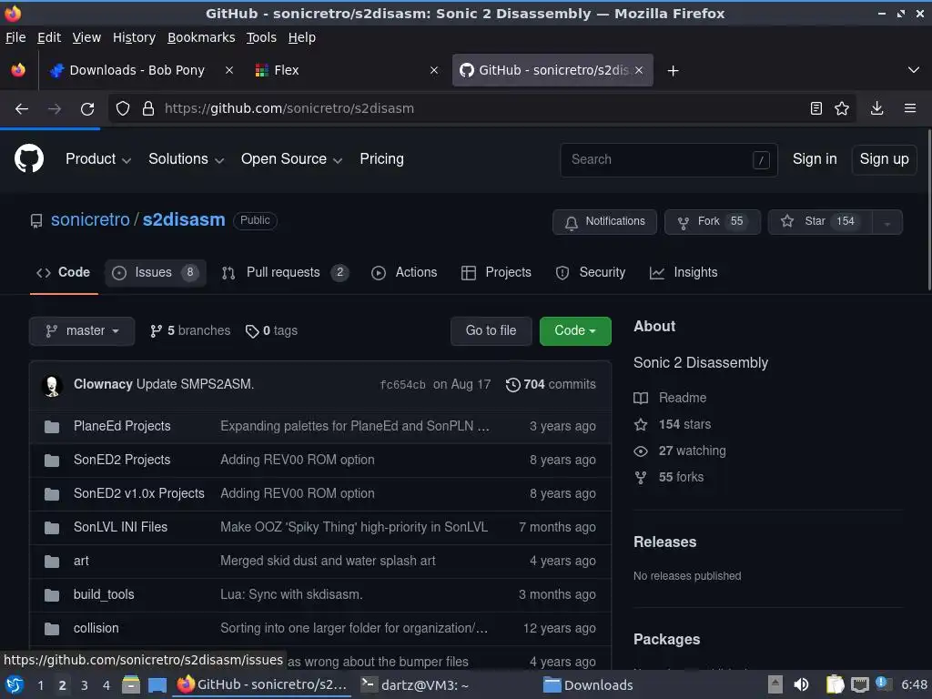The image size is (932, 699).
Task: Click the eye icon next to 27 watching
Action: tap(640, 451)
